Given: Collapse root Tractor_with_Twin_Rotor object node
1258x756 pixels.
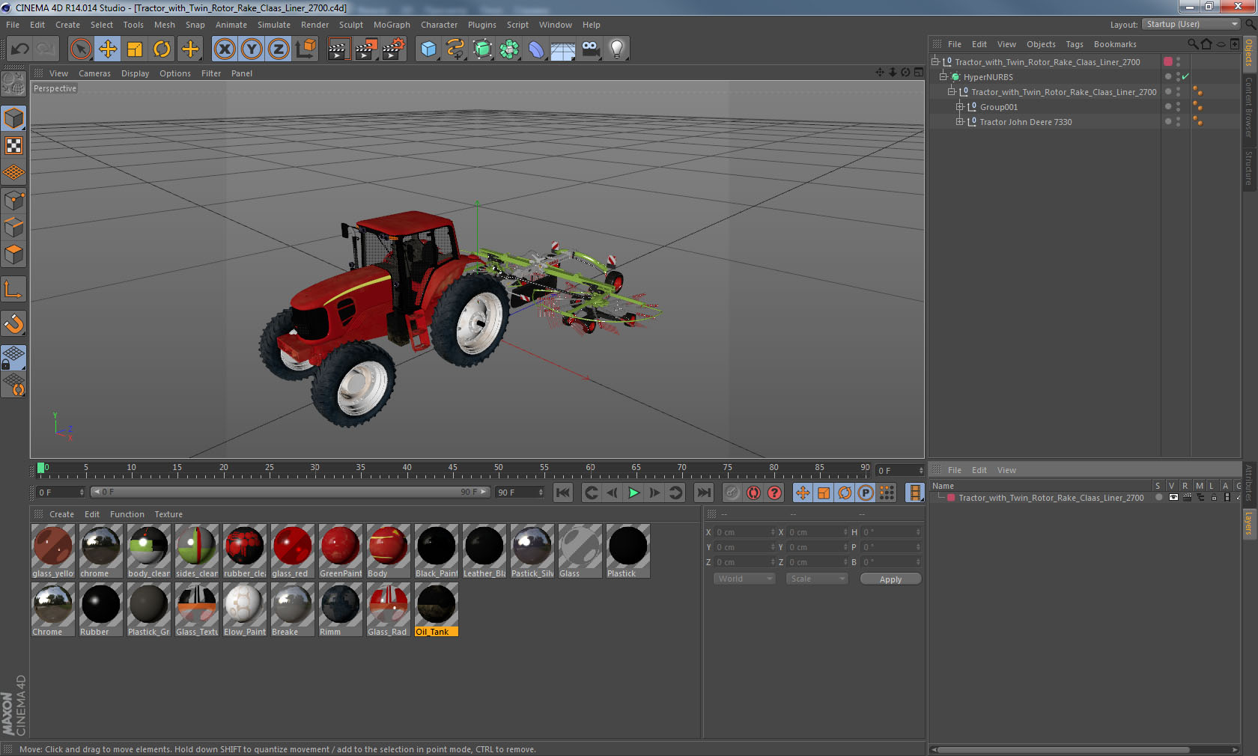Looking at the screenshot, I should pos(935,62).
